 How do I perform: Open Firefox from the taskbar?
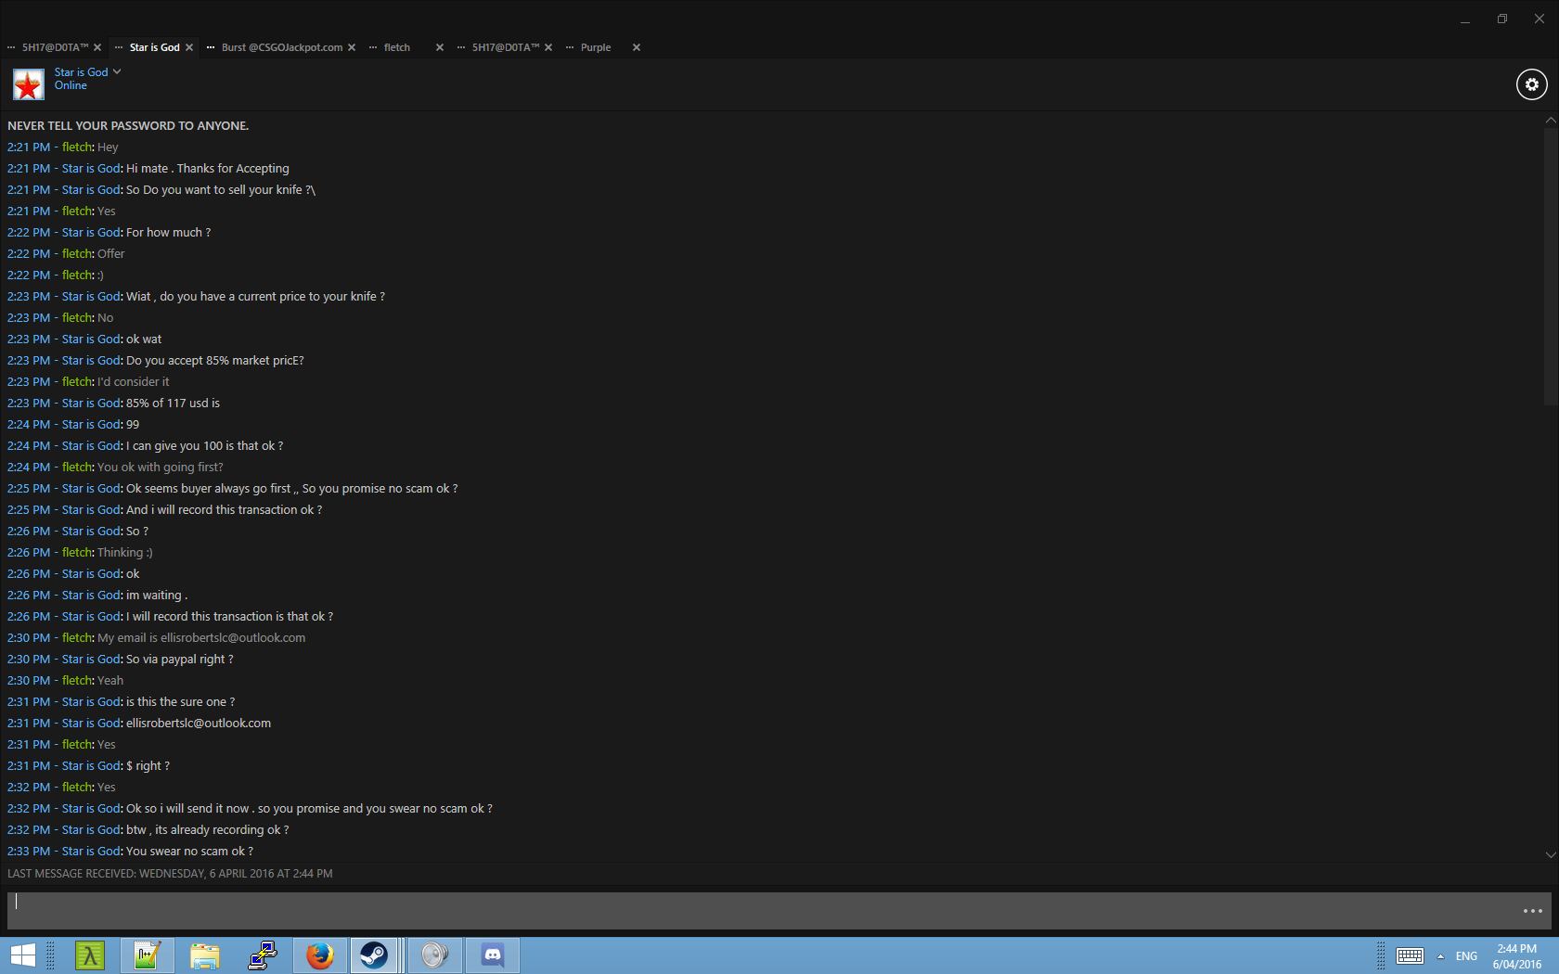point(320,955)
